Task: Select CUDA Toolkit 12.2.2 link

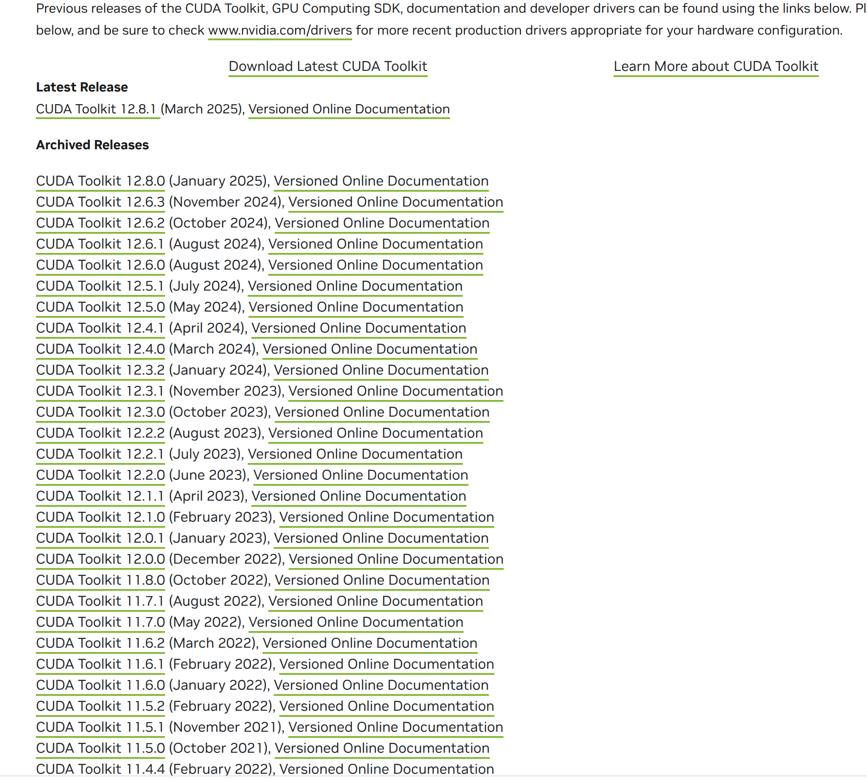Action: click(x=100, y=433)
